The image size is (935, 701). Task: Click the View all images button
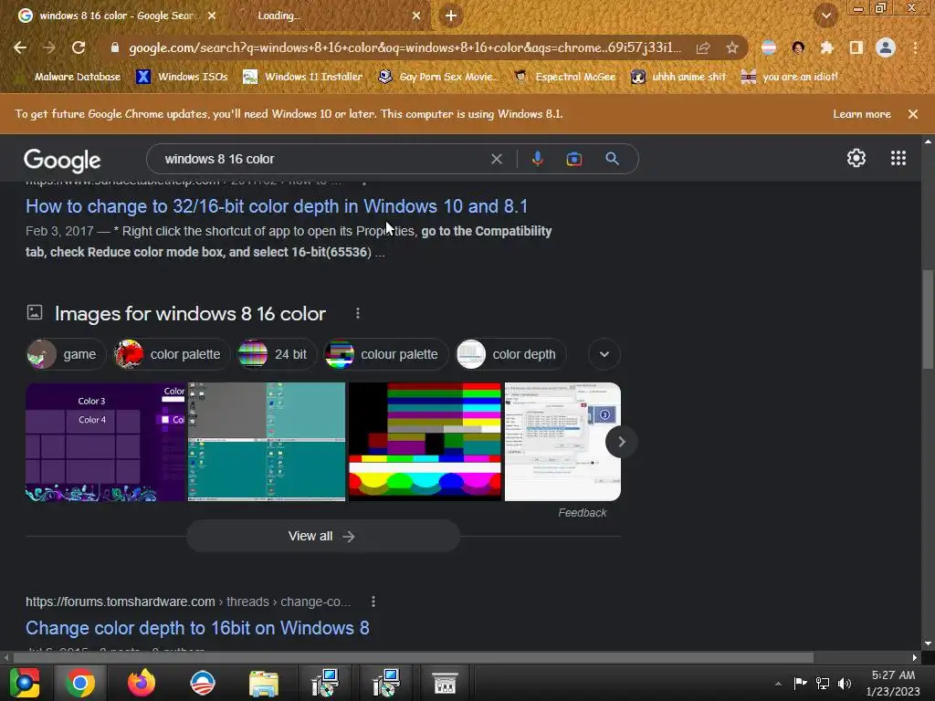[x=323, y=536]
